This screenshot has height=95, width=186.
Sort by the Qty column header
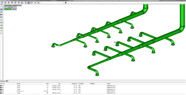point(59,84)
